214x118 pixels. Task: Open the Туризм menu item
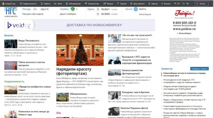(x=124, y=4)
